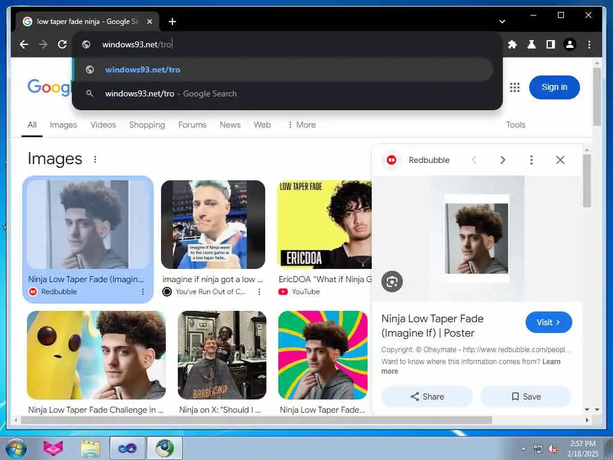Open 'Ninja Low Taper Fade (Imagine If) | Poster' title
This screenshot has height=460, width=613.
432,326
